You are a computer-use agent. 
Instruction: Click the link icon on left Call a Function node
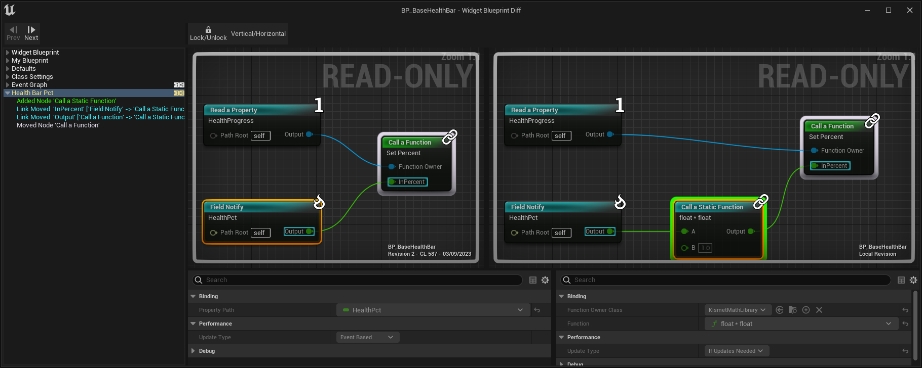(450, 136)
